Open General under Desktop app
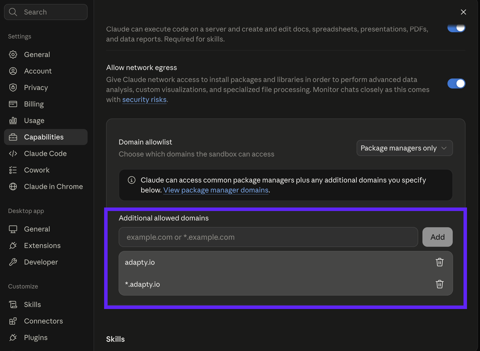Image resolution: width=480 pixels, height=351 pixels. tap(46, 229)
